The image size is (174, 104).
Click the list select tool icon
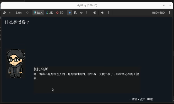click(x=75, y=13)
